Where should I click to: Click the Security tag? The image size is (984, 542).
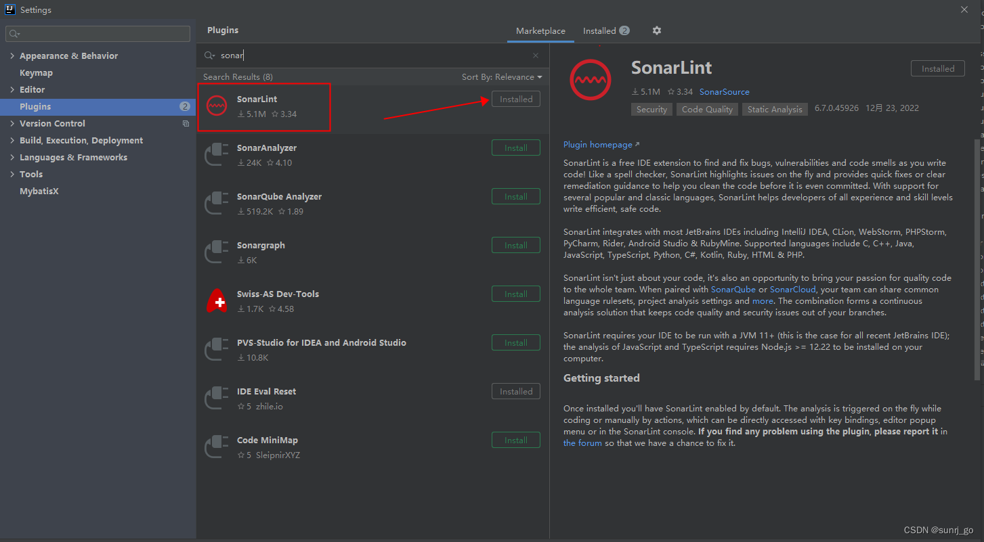tap(651, 109)
